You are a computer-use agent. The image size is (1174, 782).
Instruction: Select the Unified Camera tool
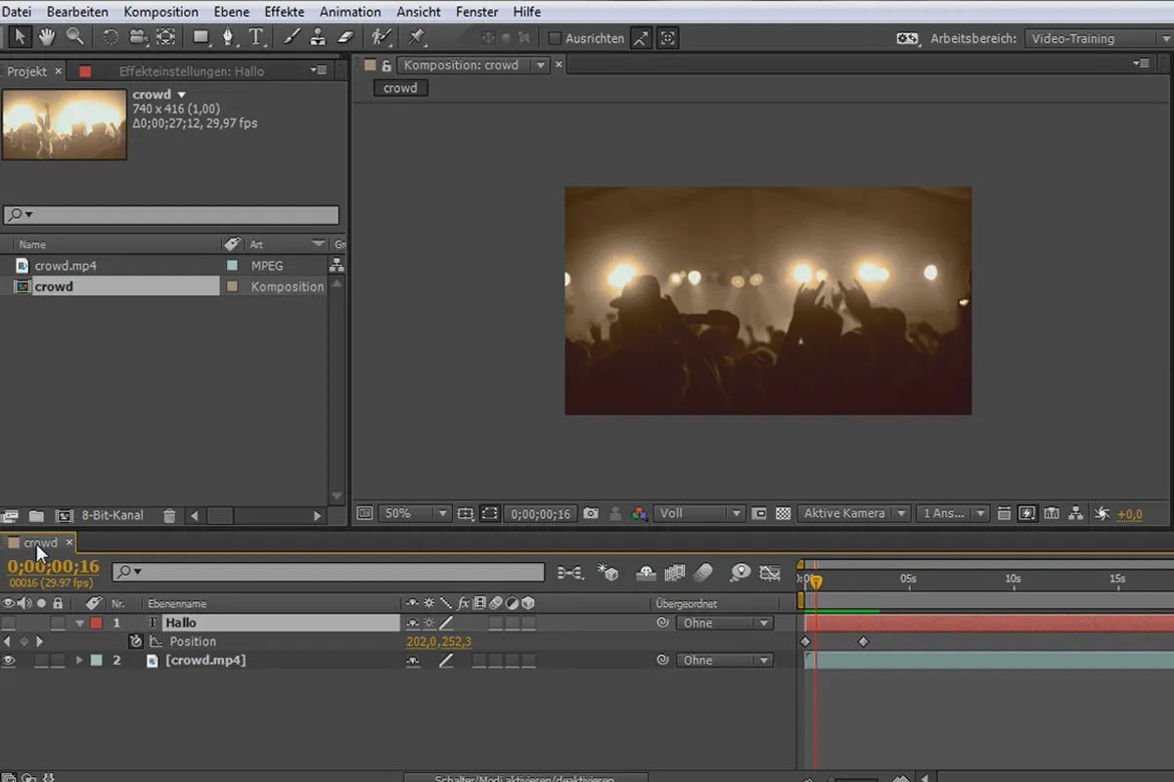pyautogui.click(x=138, y=37)
